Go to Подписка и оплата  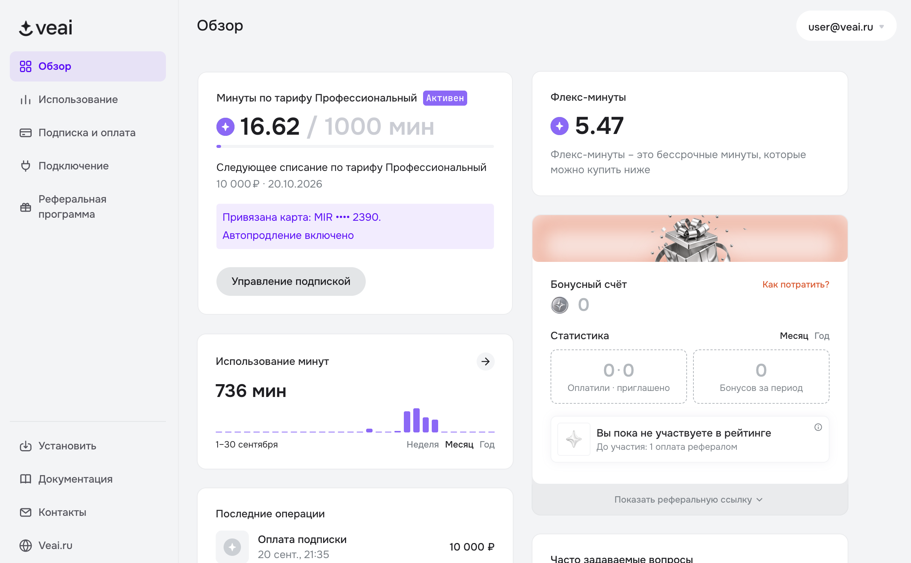click(x=88, y=133)
